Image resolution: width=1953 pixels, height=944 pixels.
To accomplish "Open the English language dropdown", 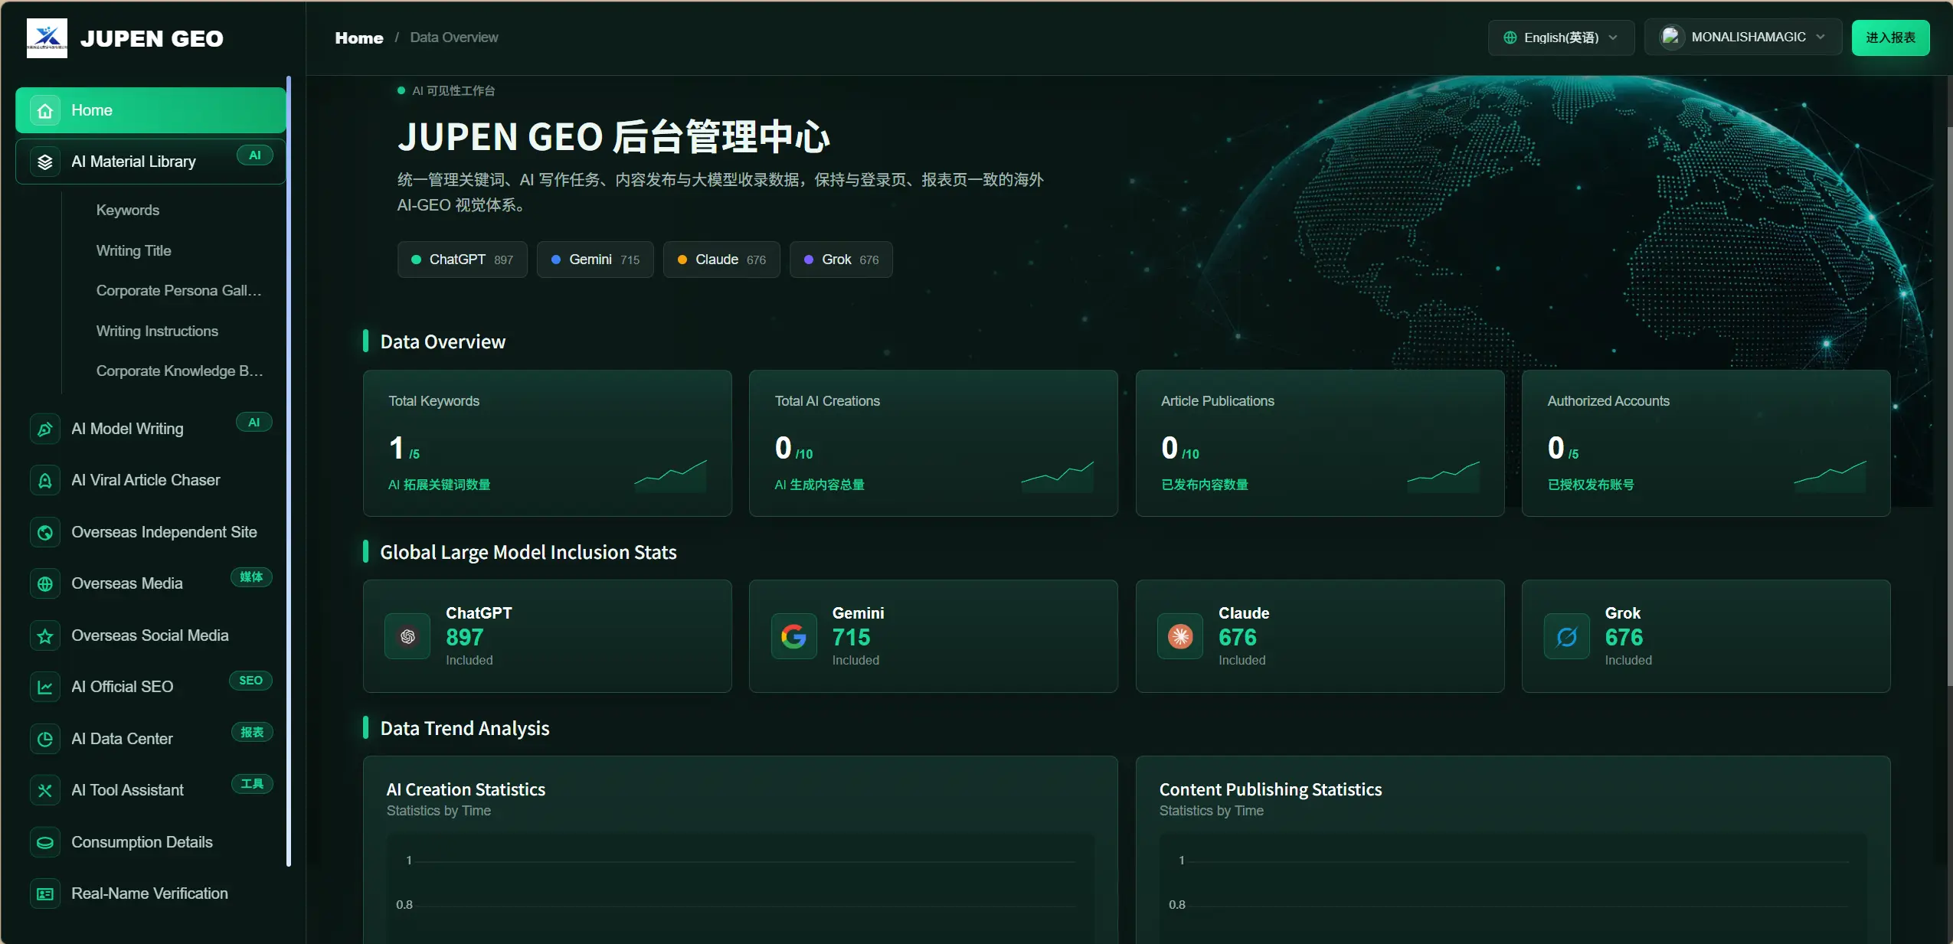I will pyautogui.click(x=1561, y=38).
